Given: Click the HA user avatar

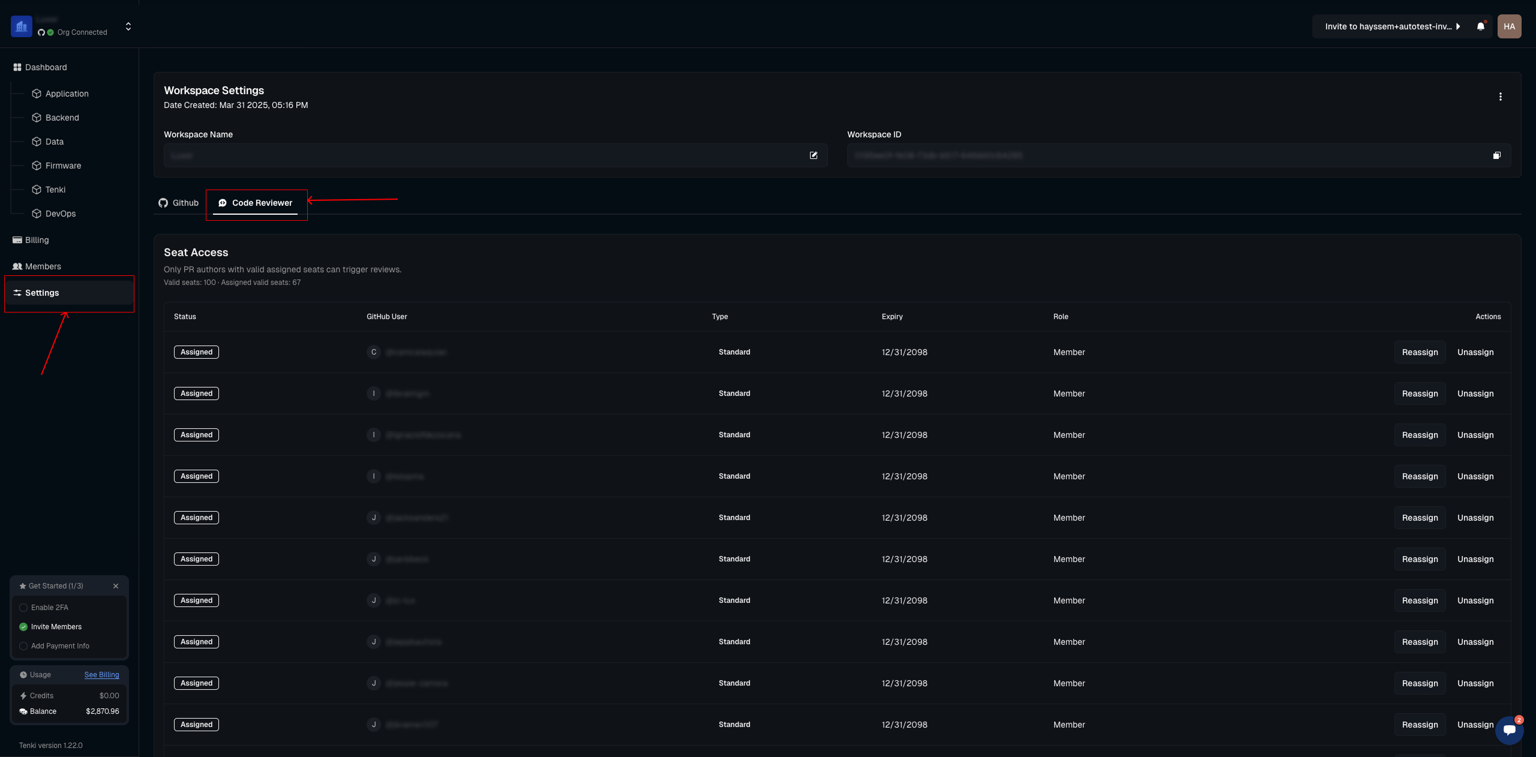Looking at the screenshot, I should pyautogui.click(x=1509, y=26).
